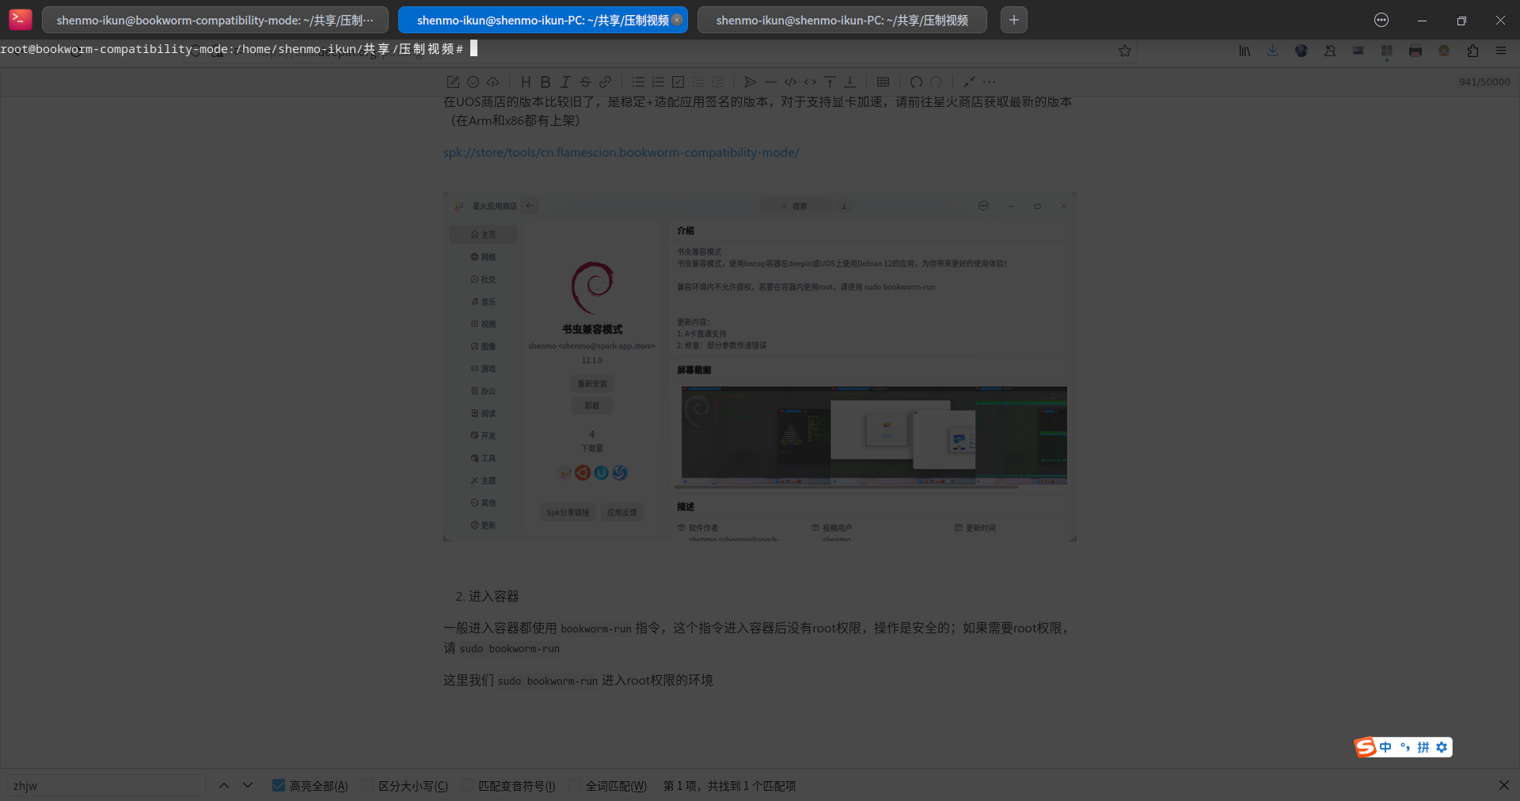Toggle bold formatting in editor toolbar
Viewport: 1520px width, 801px height.
[545, 82]
